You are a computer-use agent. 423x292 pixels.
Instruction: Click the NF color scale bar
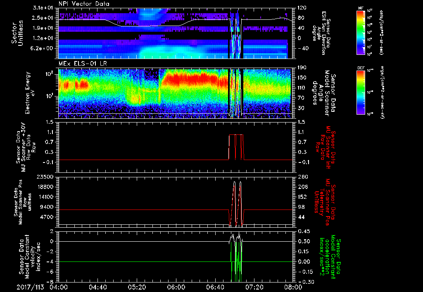360,33
